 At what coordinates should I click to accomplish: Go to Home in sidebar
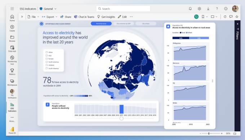click(12, 18)
